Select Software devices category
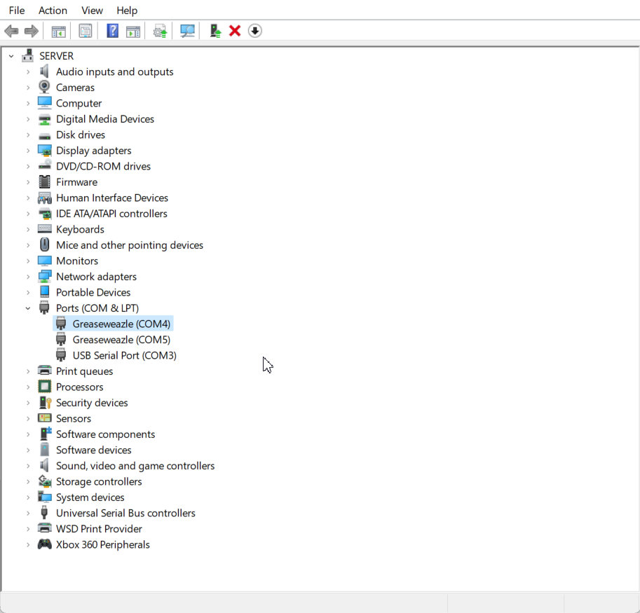 [x=93, y=450]
